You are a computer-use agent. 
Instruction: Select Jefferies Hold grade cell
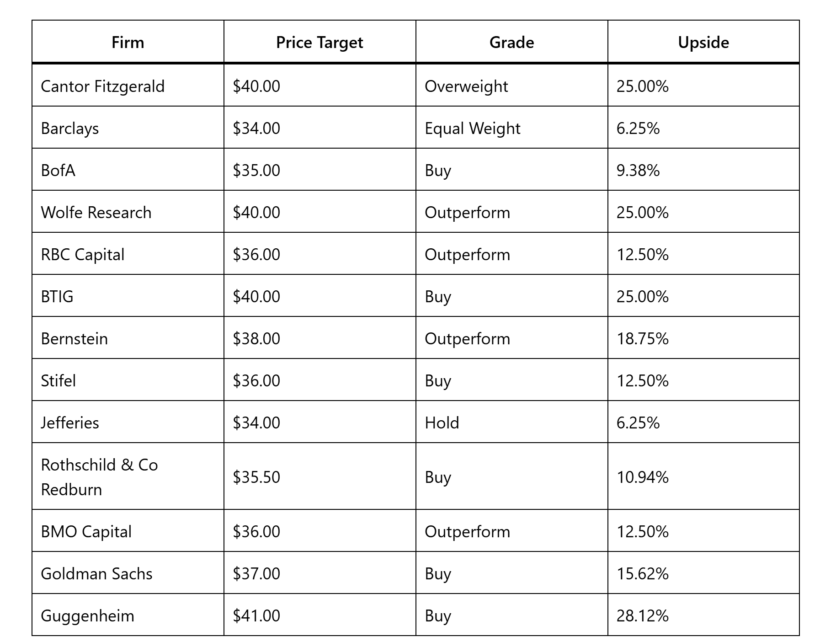(x=442, y=423)
